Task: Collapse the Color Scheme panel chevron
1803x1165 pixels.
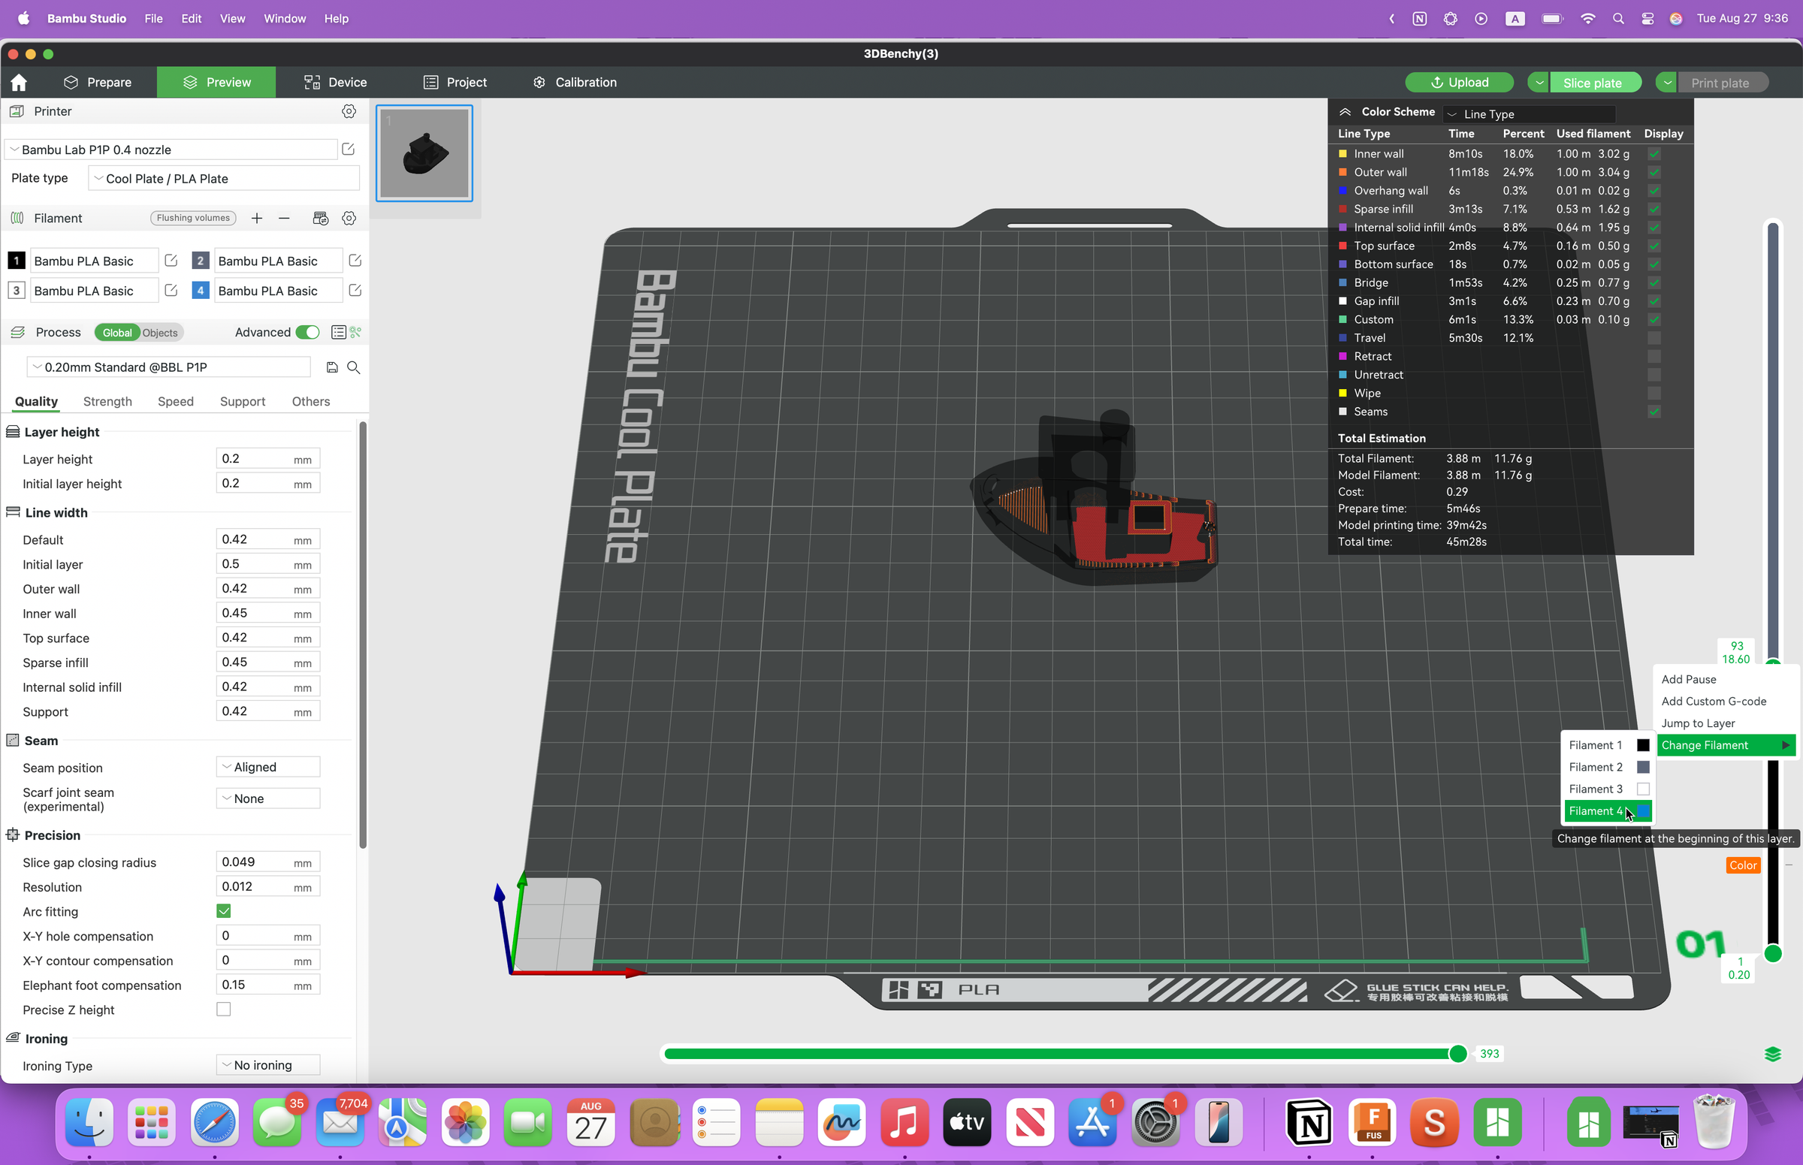Action: [1346, 111]
